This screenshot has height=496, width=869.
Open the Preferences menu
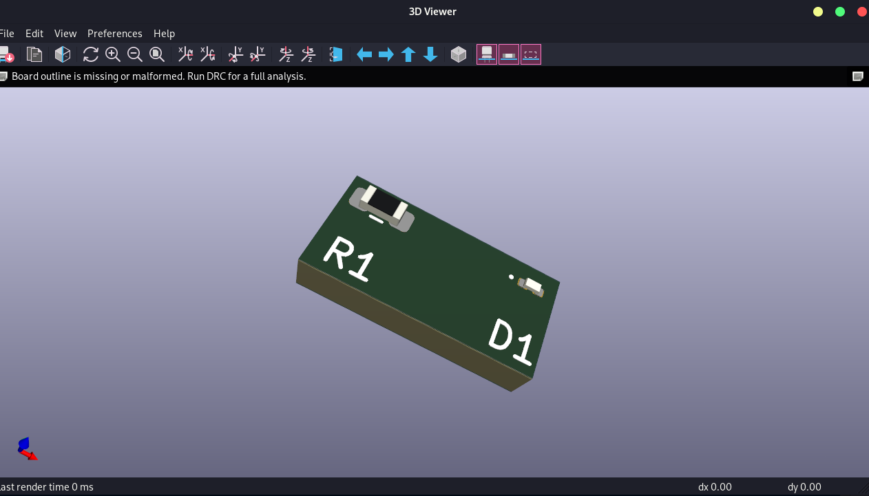[x=114, y=33]
